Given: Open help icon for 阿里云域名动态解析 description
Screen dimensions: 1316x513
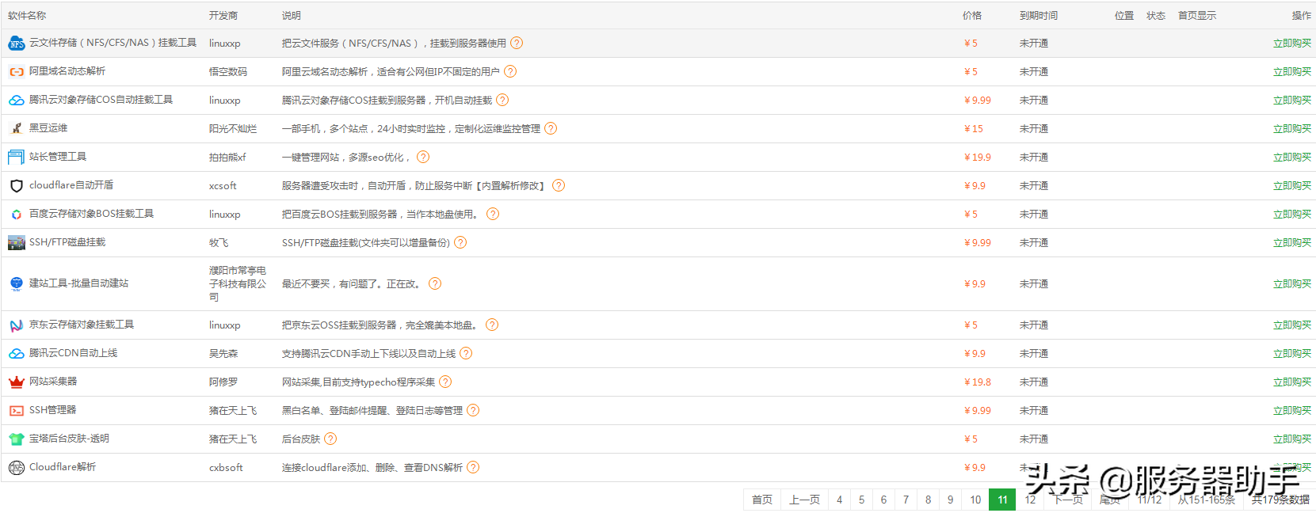Looking at the screenshot, I should point(510,71).
